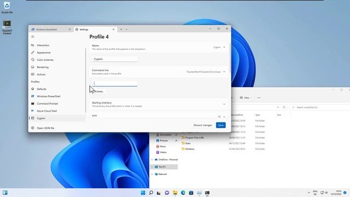Click the Browse button
The image size is (350, 197).
pos(98,91)
